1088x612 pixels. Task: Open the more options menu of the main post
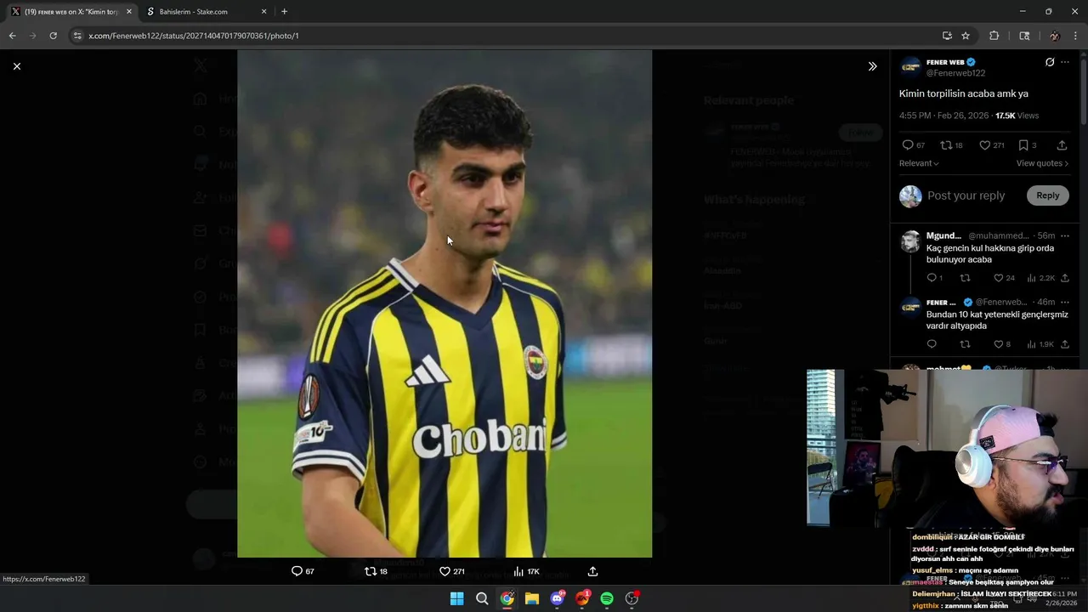[1065, 62]
